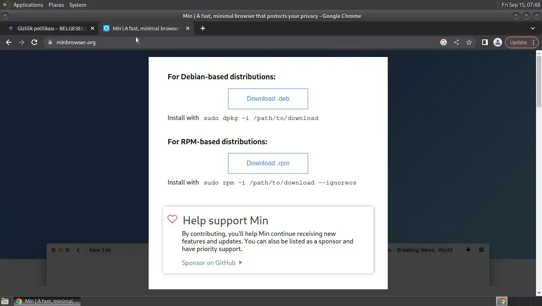Viewport: 542px width, 306px height.
Task: Click the hamburger menu in Min preview image
Action: coord(481,249)
